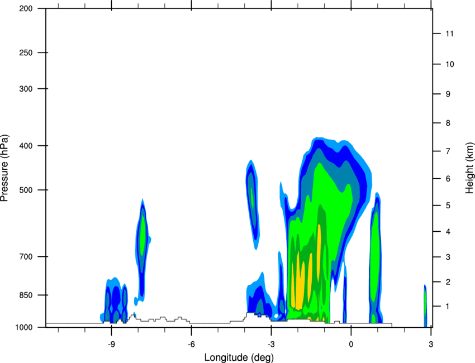This screenshot has width=475, height=363.
Task: Click the 1 km height tick label
Action: [448, 307]
